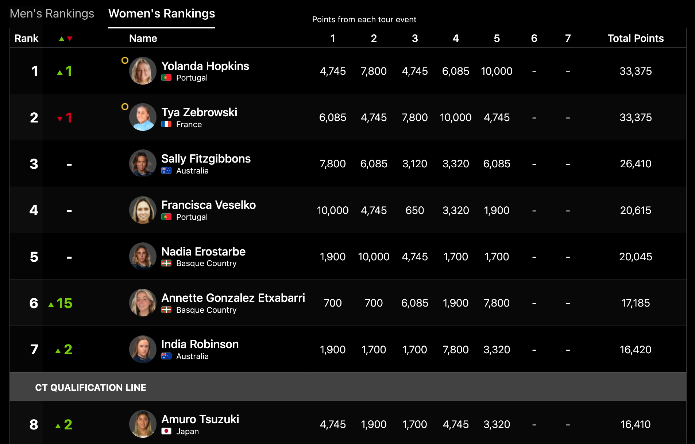This screenshot has height=444, width=695.
Task: Click the Portugal flag under Yolanda Hopkins
Action: tap(166, 78)
